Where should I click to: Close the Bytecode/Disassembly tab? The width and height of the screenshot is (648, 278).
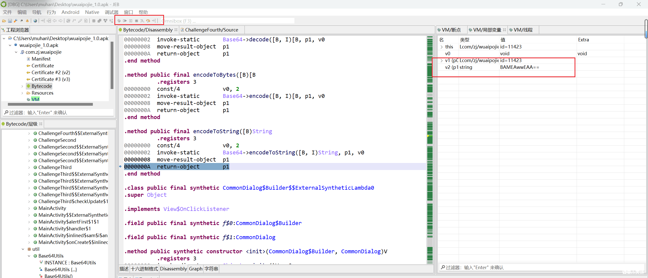pos(176,30)
